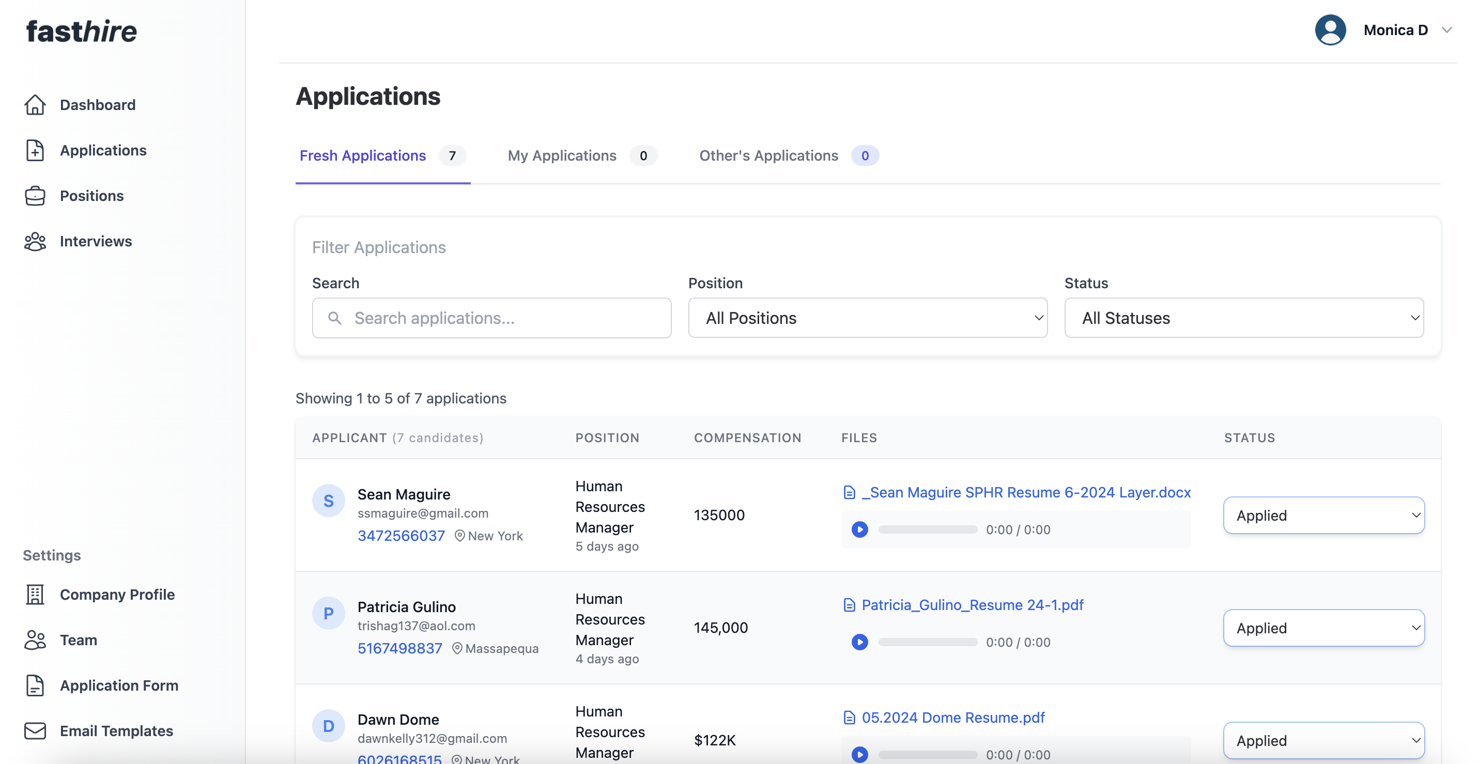
Task: Switch to My Applications tab
Action: [562, 155]
